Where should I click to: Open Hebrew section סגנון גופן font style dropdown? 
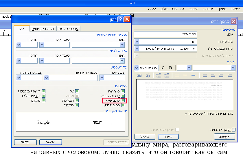point(42,45)
